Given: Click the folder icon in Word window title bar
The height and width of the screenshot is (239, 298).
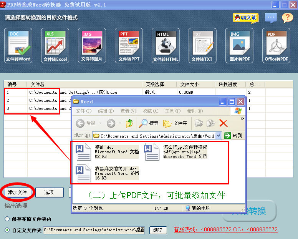Looking at the screenshot, I should click(x=76, y=101).
